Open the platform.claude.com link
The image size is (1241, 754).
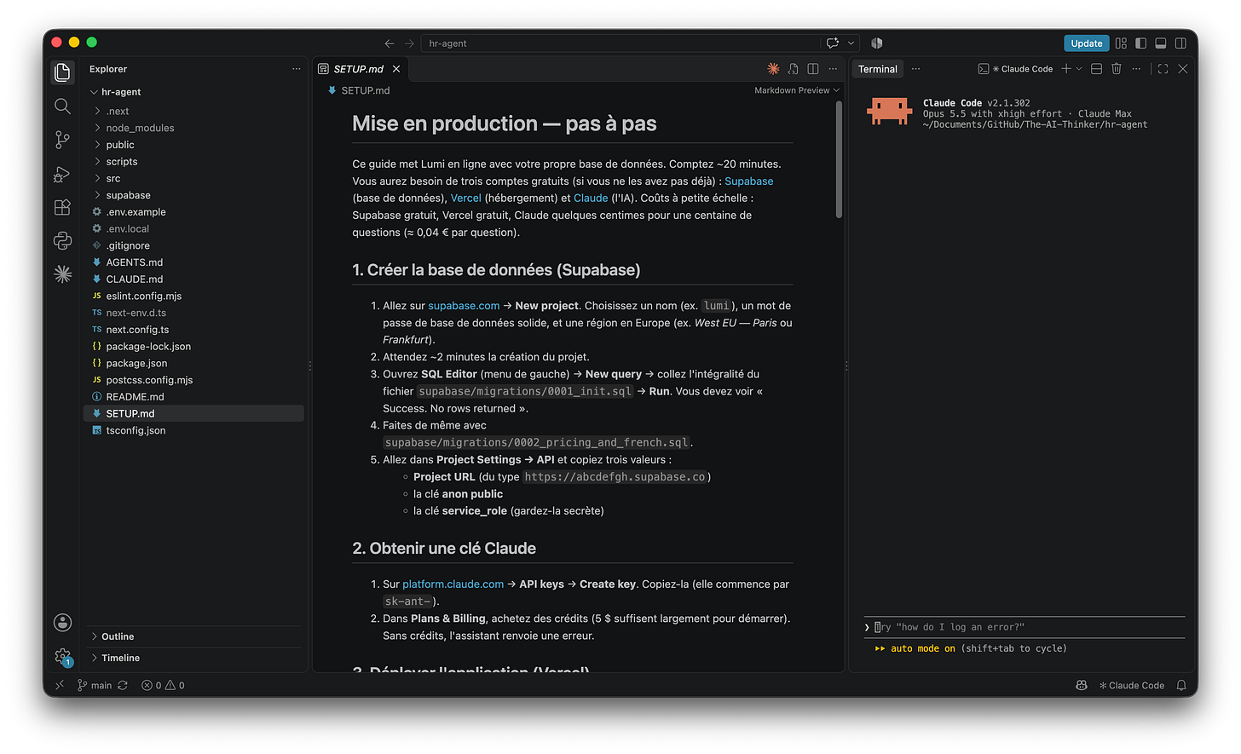[x=453, y=584]
